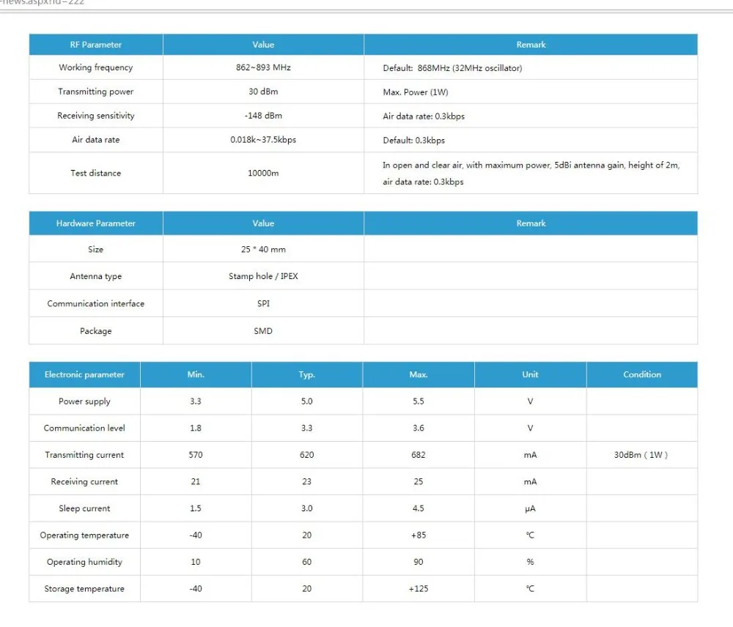
Task: Select Operating humidity min '10'
Action: point(196,562)
